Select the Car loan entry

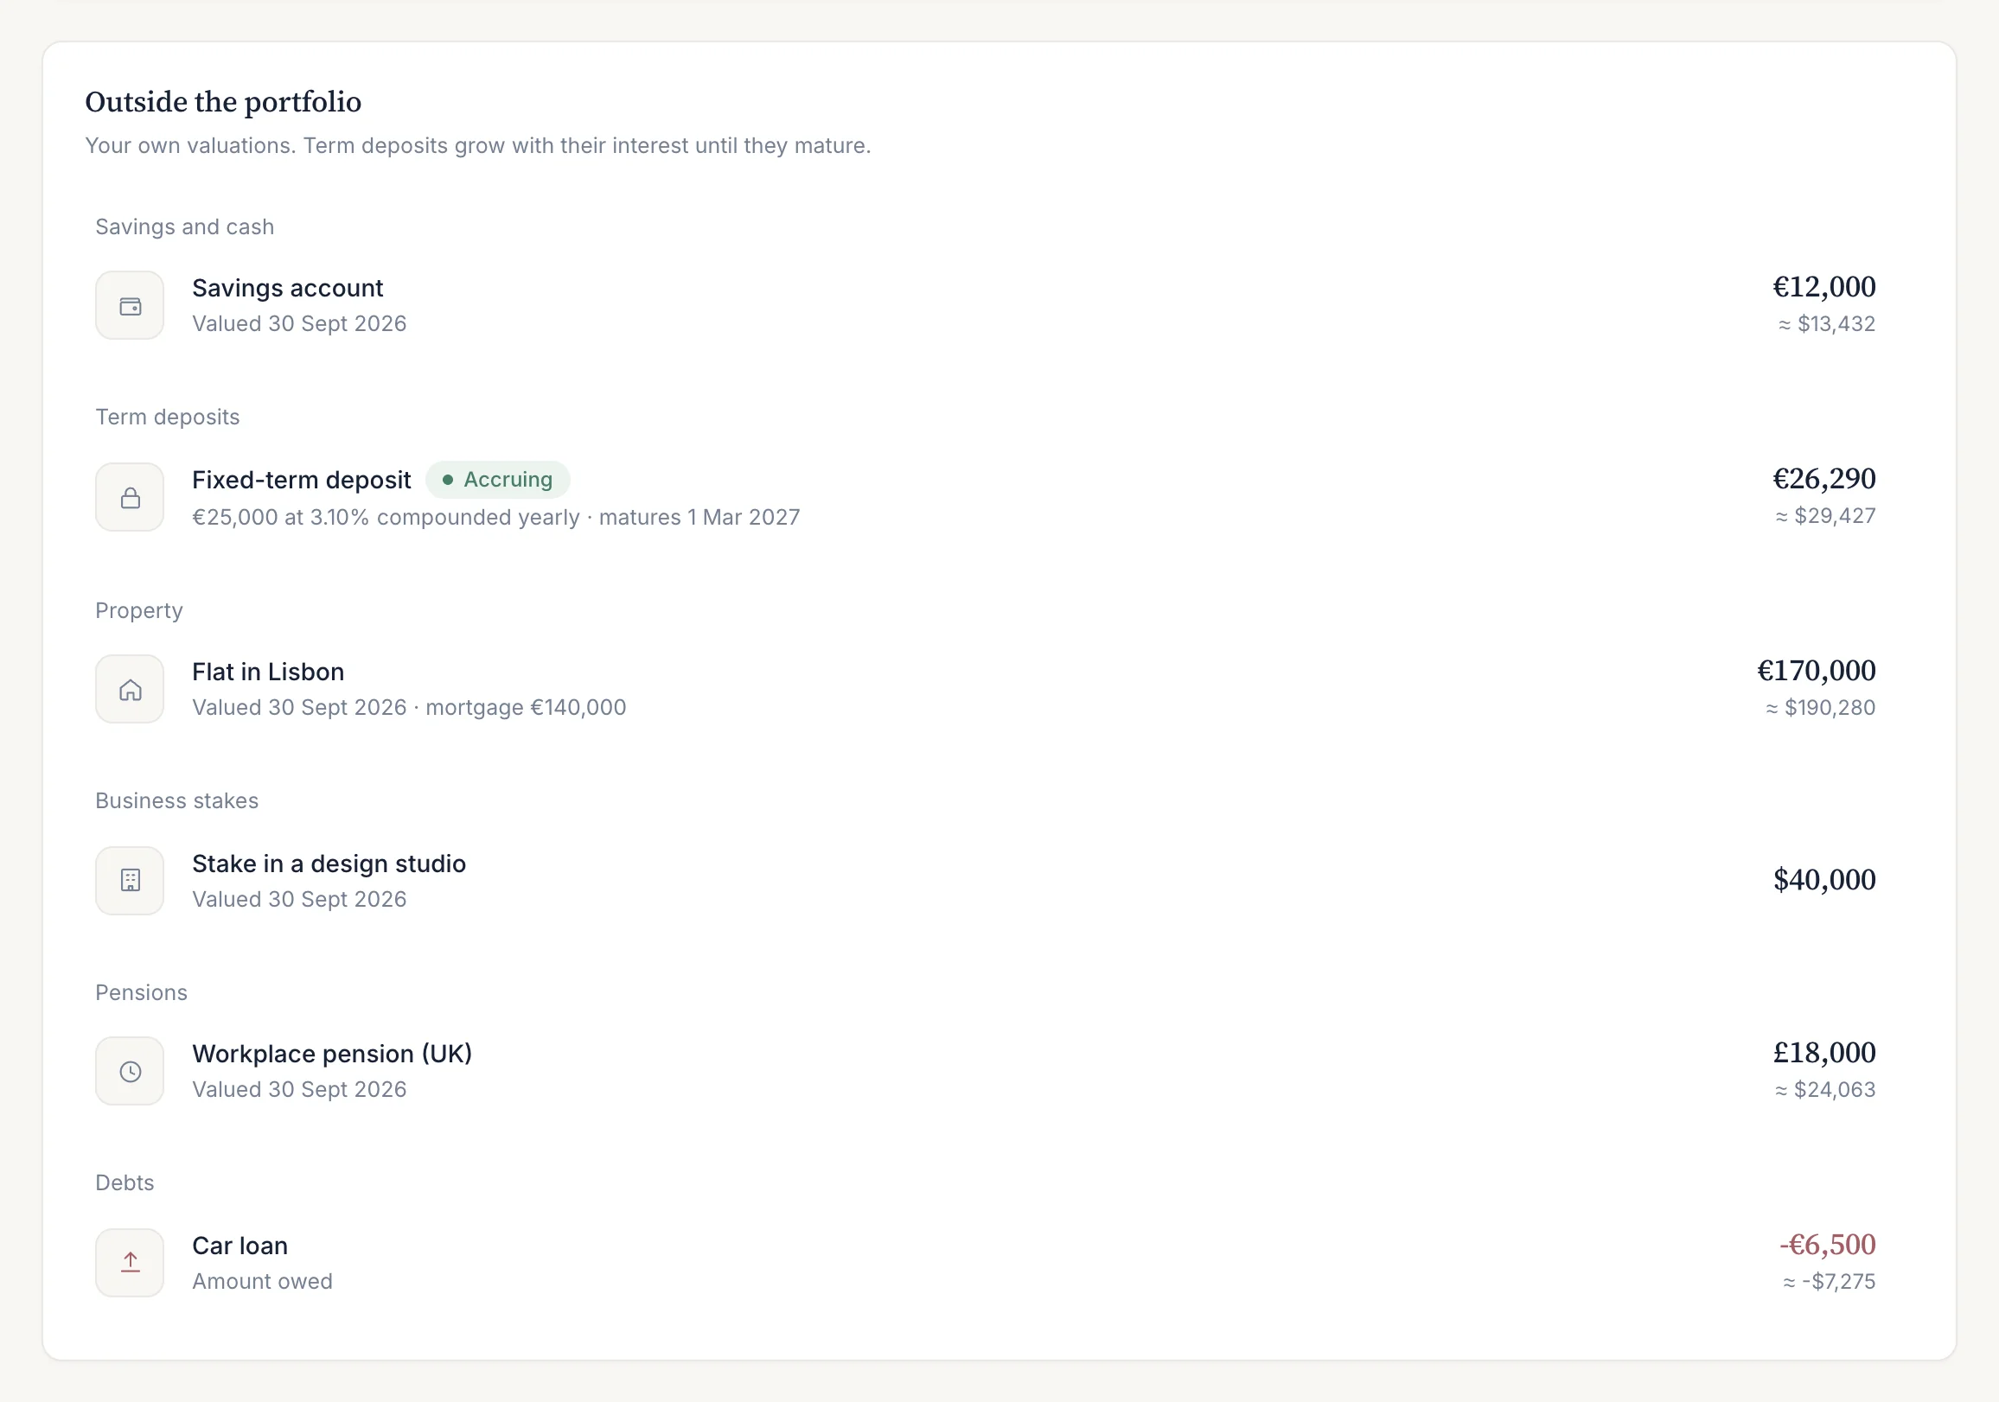coord(239,1246)
